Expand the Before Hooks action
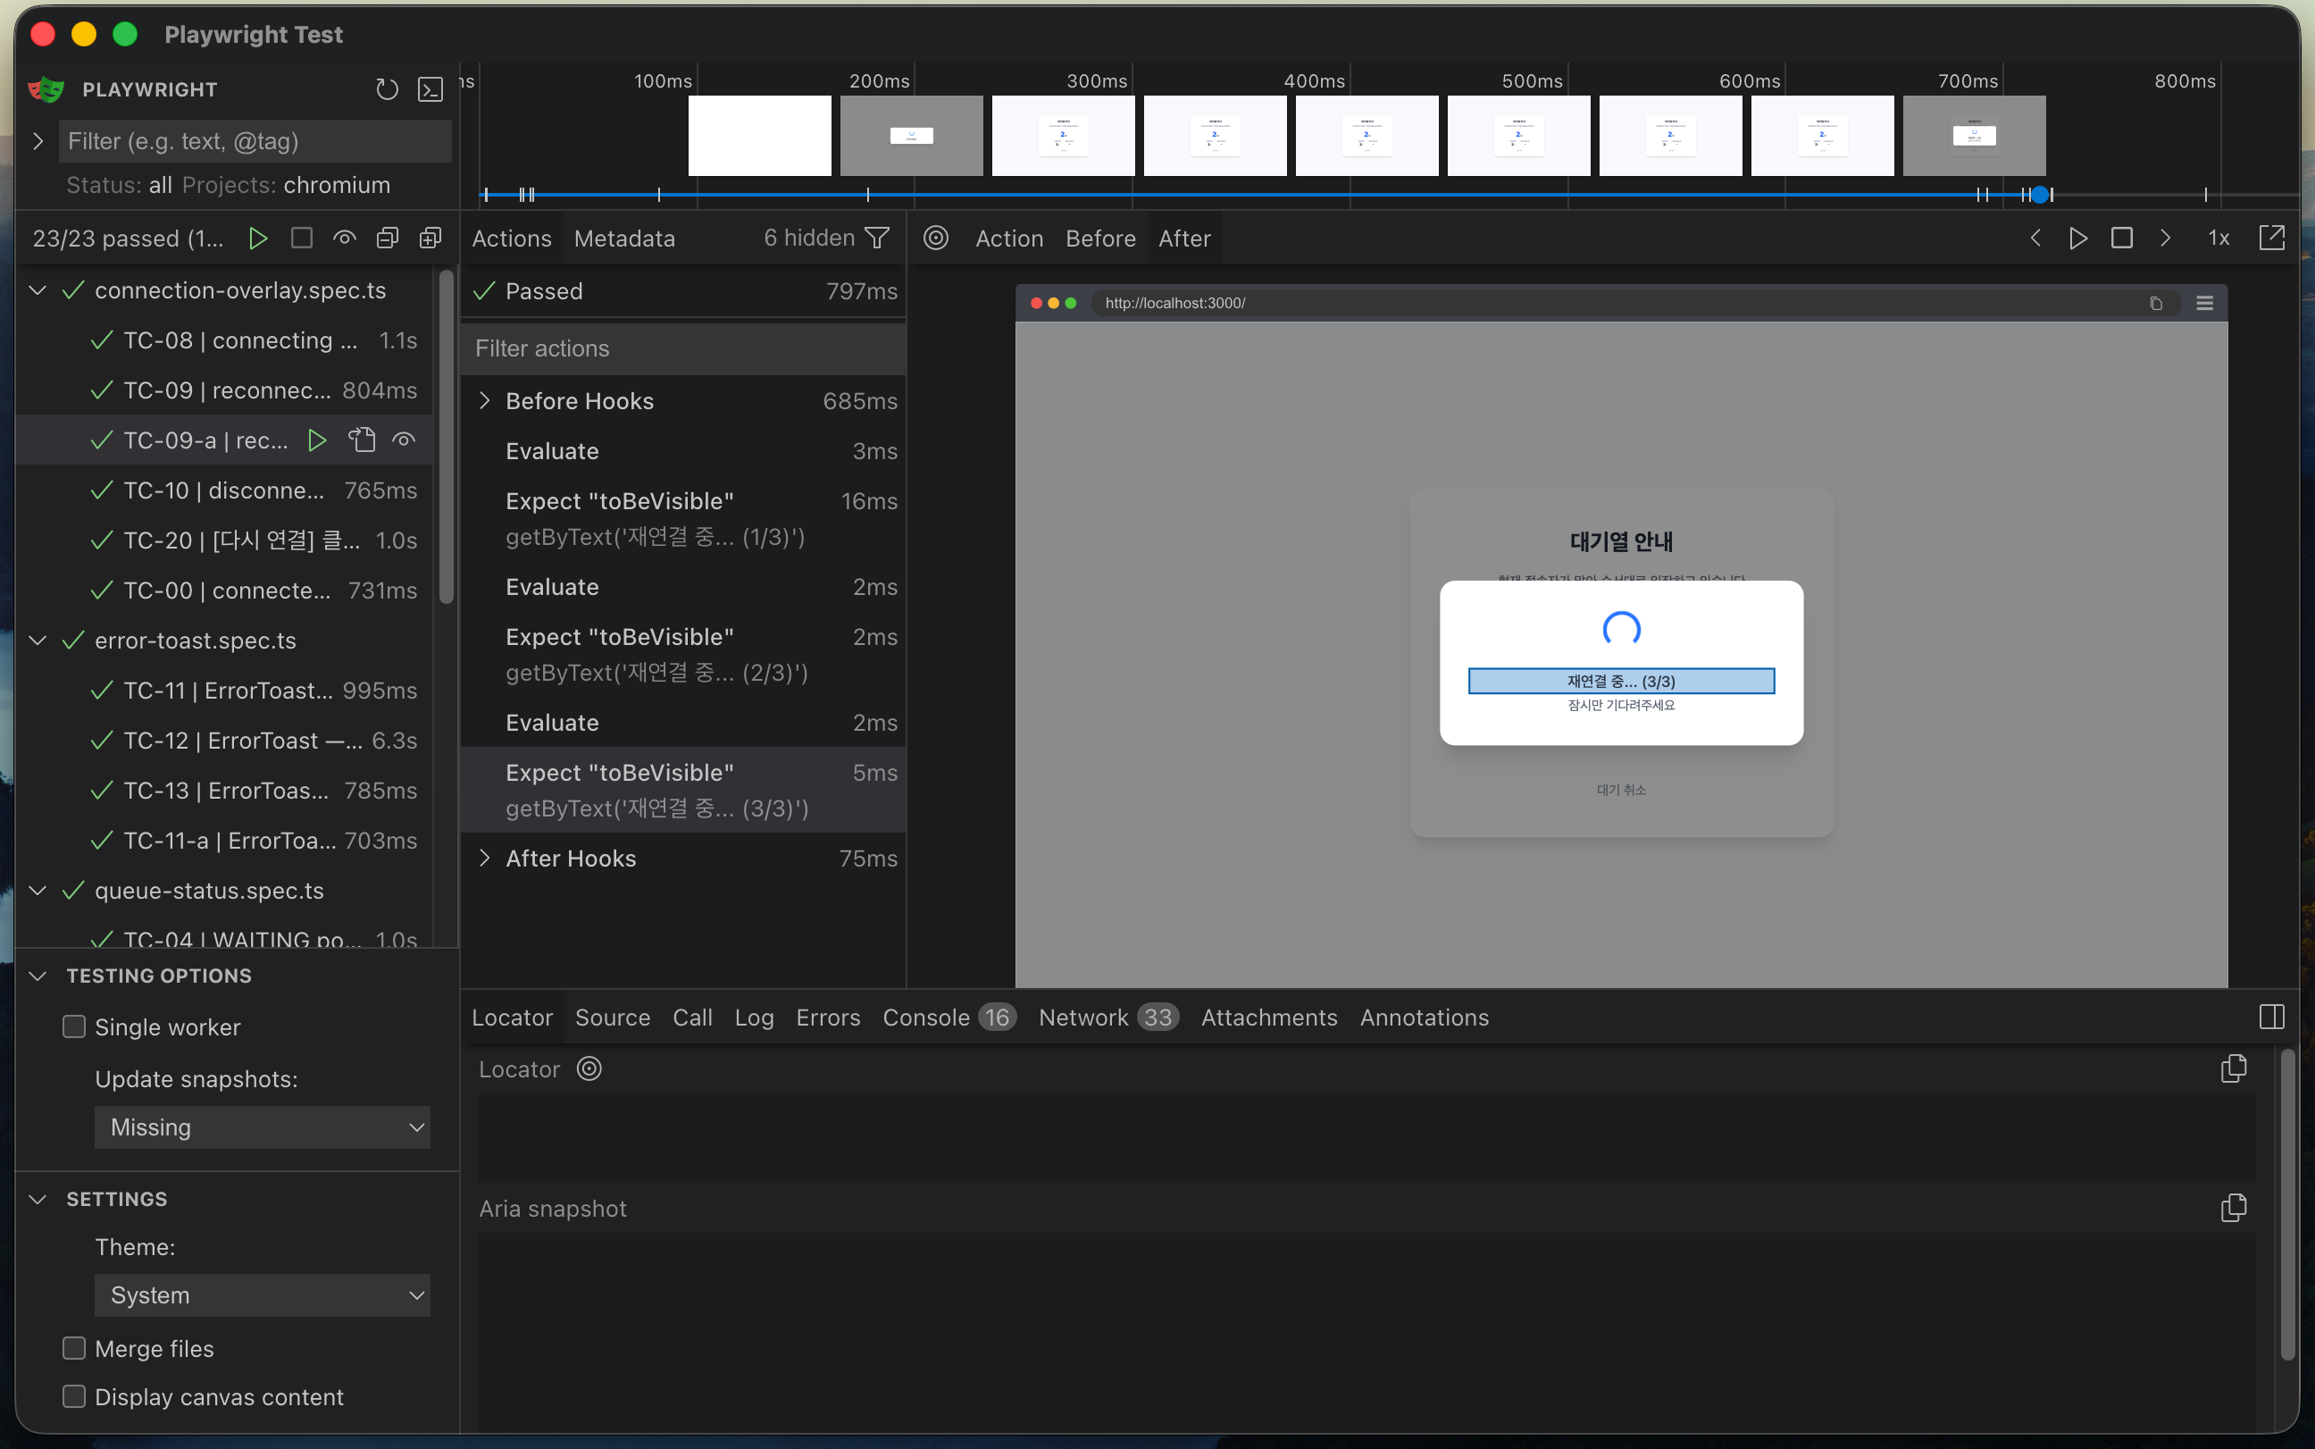Screen dimensions: 2315x1449 click(x=485, y=400)
